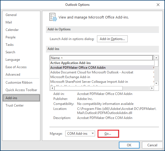Viewport: 165px width, 151px height.
Task: Click the Add-in Options button
Action: pos(112,39)
